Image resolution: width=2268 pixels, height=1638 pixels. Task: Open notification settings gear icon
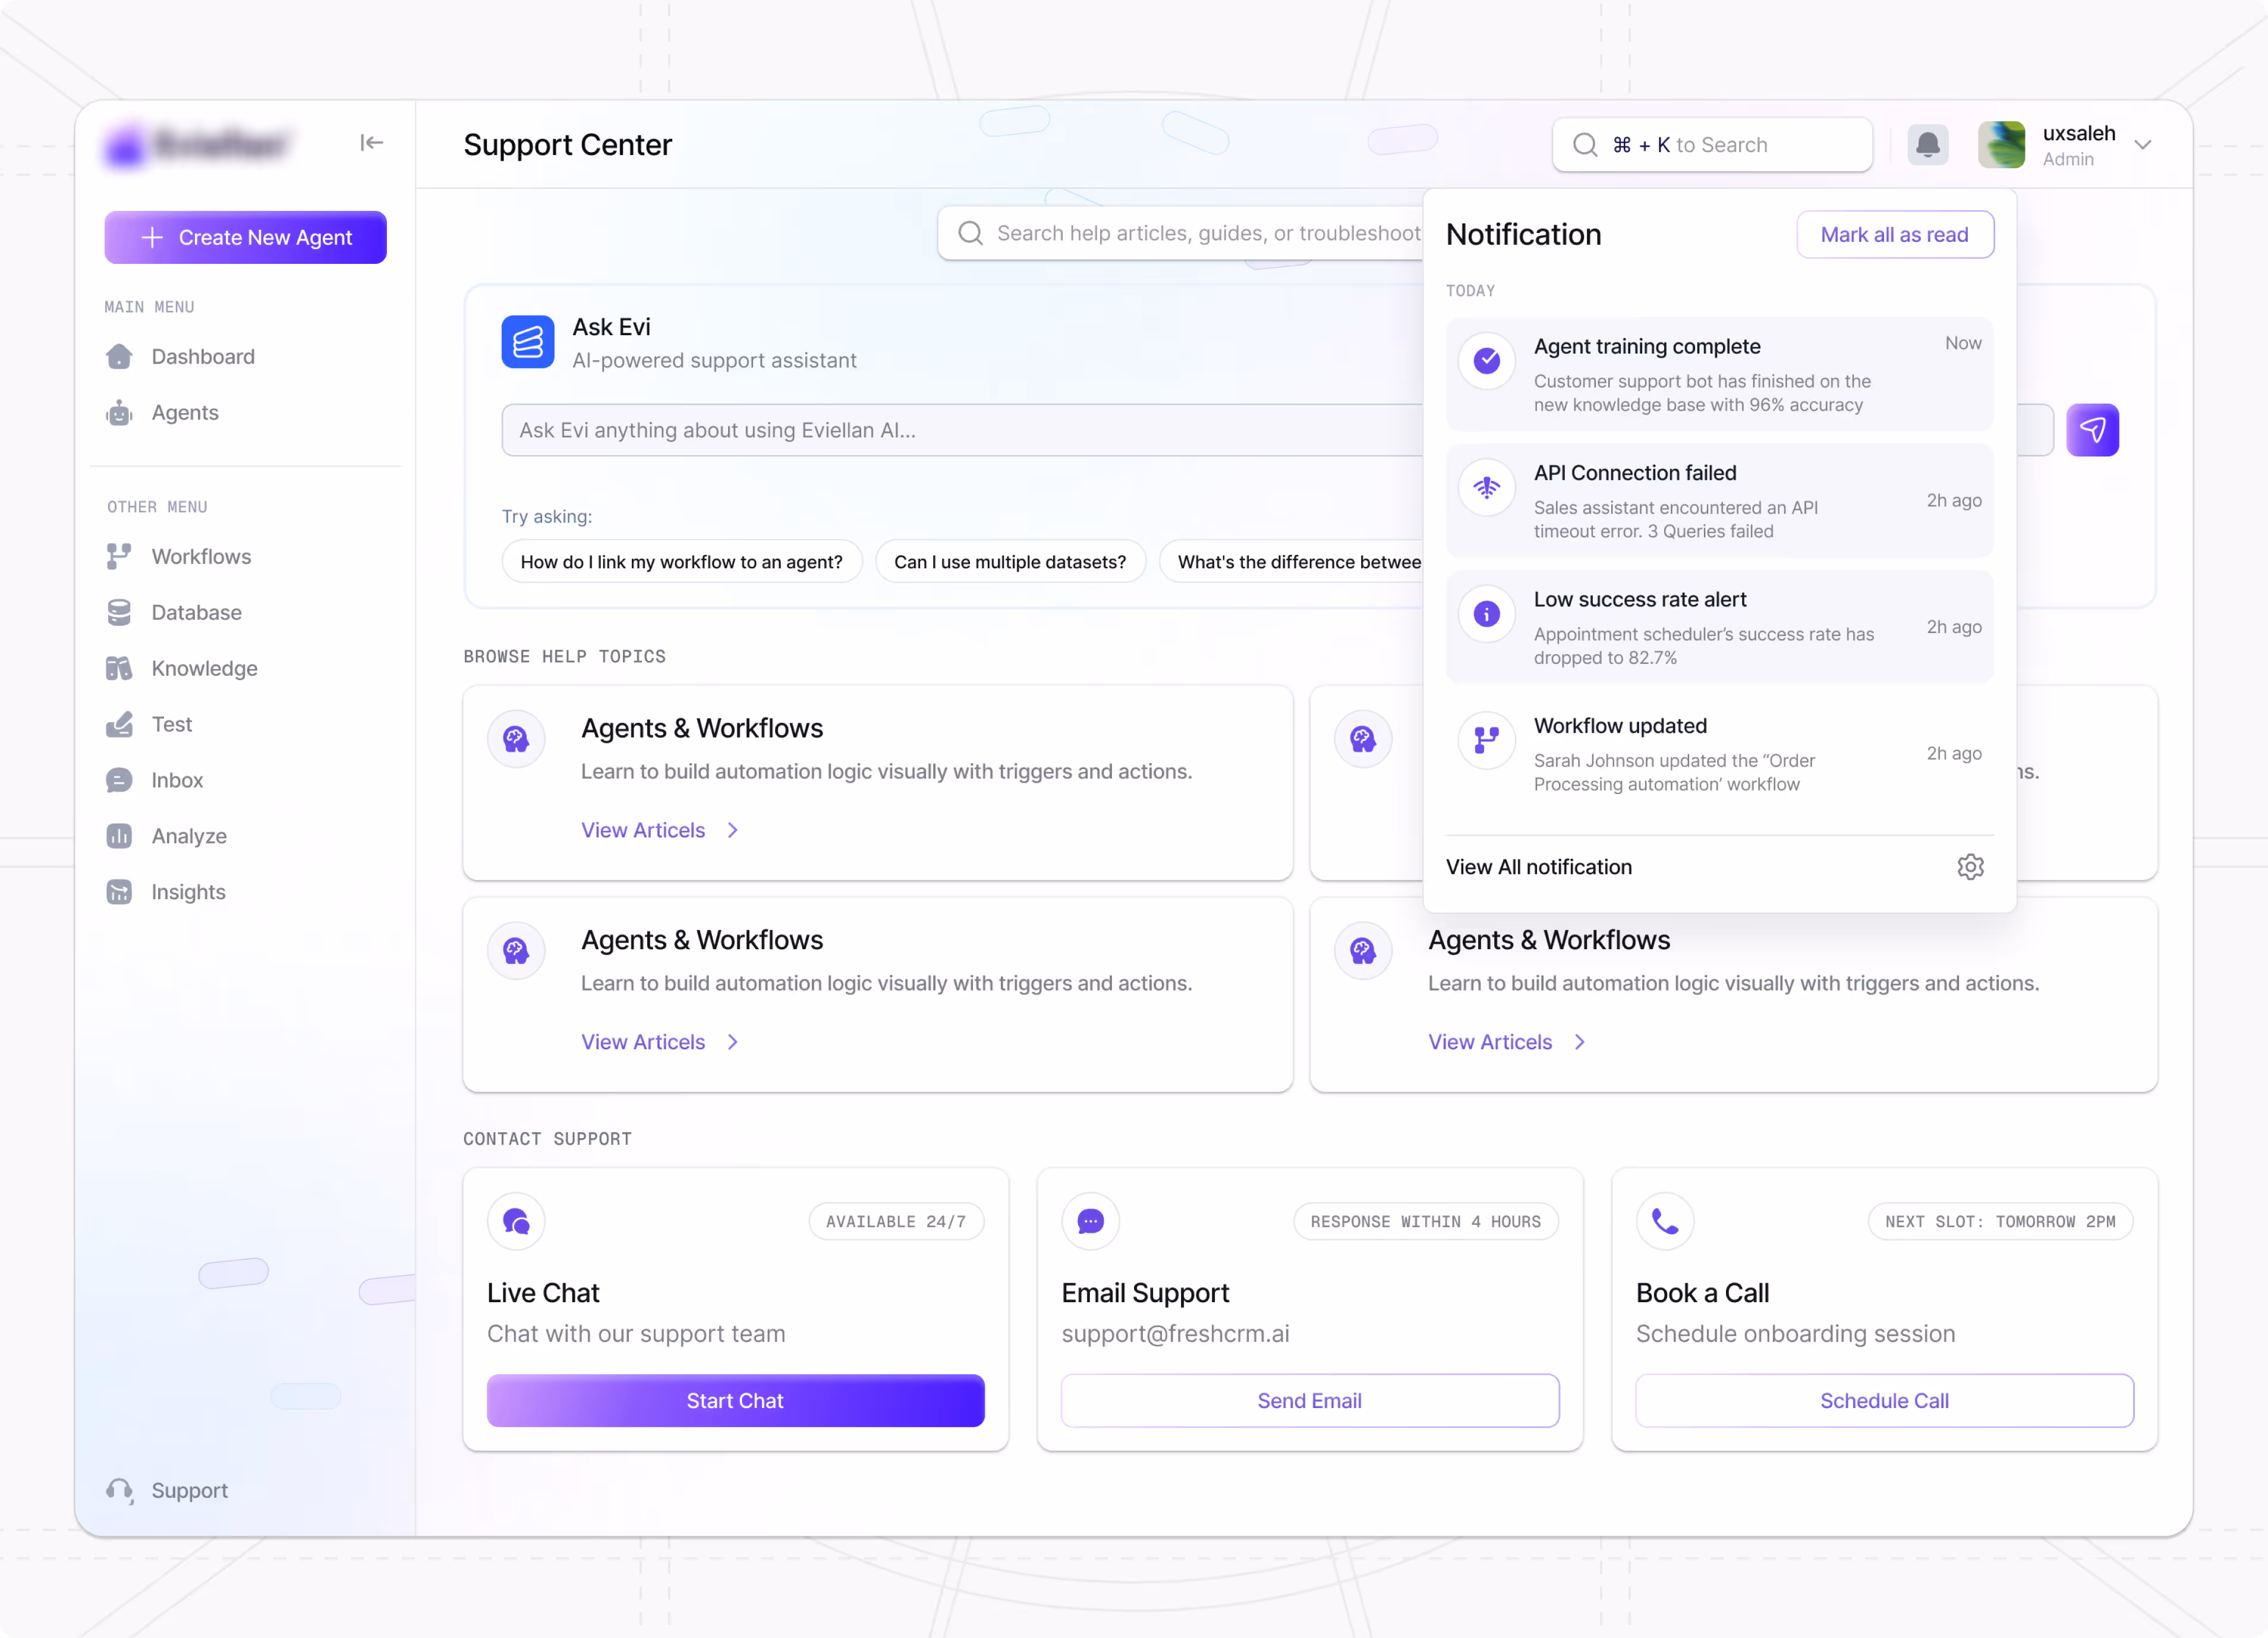(1970, 867)
